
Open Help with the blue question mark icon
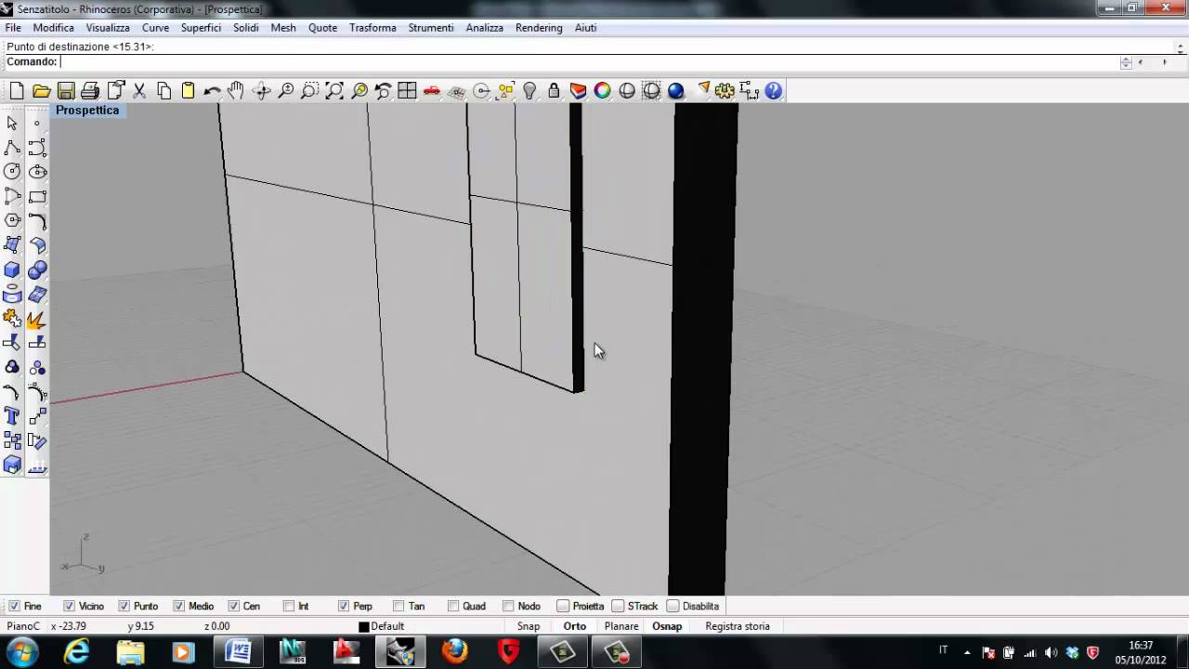point(773,90)
